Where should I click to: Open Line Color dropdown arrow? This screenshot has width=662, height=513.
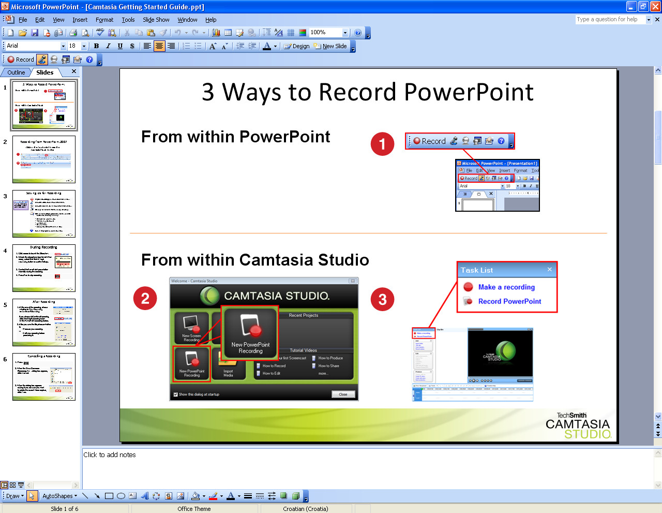click(x=221, y=496)
